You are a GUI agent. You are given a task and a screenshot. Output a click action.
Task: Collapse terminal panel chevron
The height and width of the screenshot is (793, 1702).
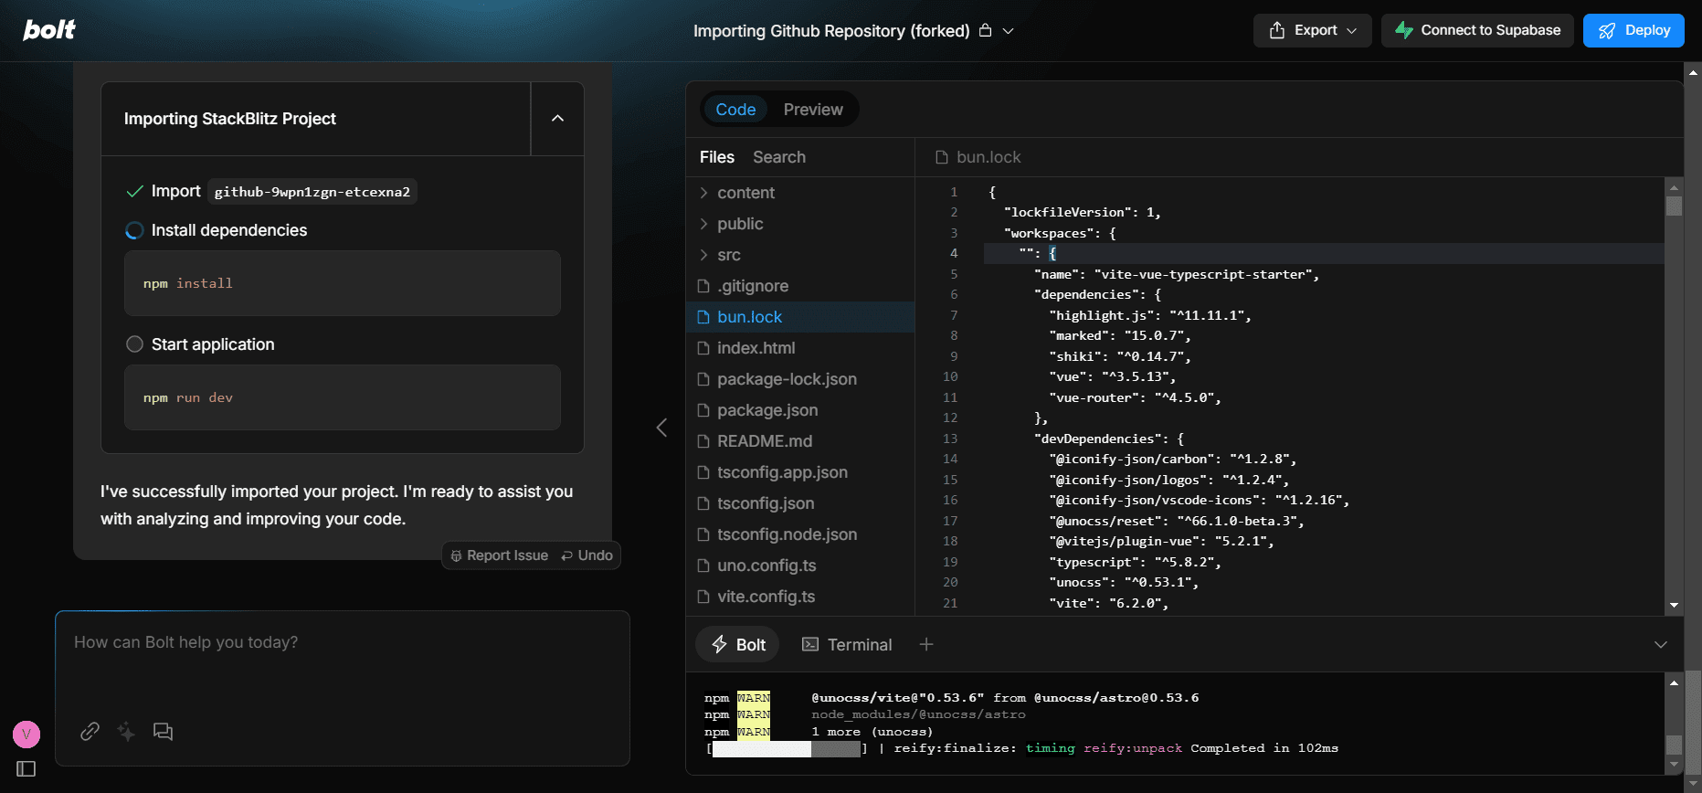coord(1661,644)
